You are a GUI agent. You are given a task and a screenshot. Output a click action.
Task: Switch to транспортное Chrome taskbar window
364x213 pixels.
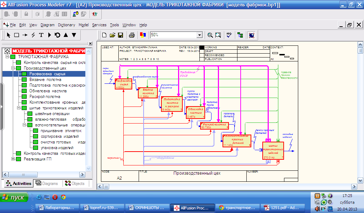click(237, 208)
